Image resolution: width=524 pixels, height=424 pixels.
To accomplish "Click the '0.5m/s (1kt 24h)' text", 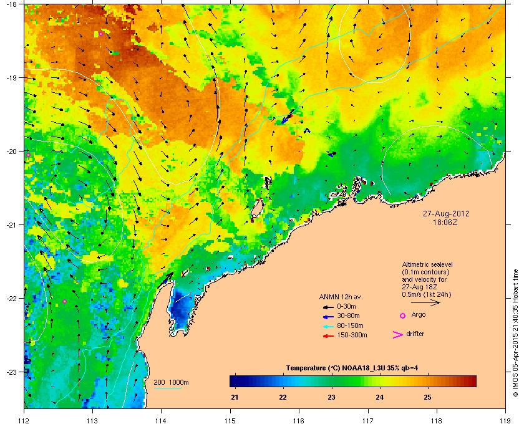I will pos(427,294).
